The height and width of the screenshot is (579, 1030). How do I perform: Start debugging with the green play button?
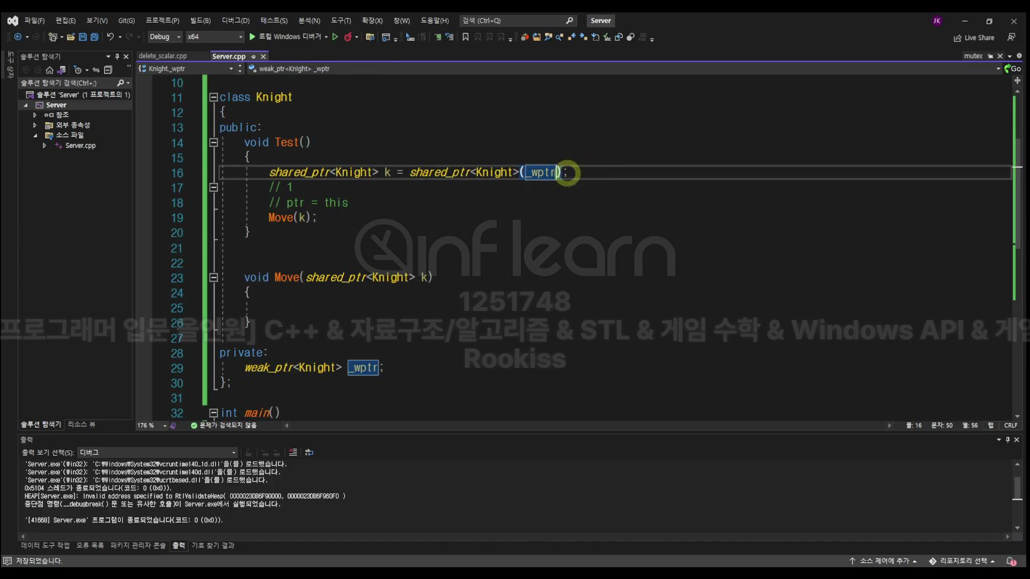point(252,37)
